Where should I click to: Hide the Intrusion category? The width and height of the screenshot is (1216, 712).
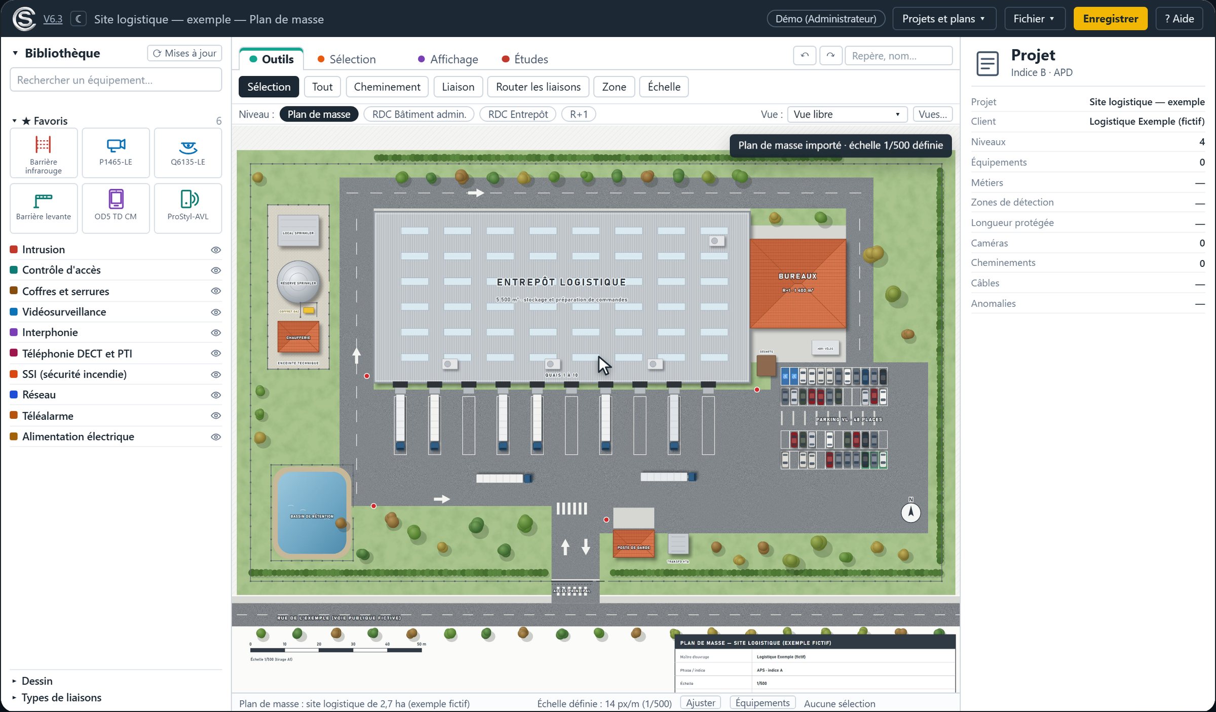point(216,250)
